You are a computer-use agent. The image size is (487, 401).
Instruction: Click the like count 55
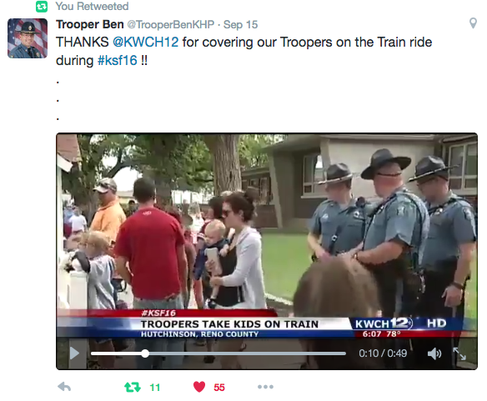click(x=219, y=388)
